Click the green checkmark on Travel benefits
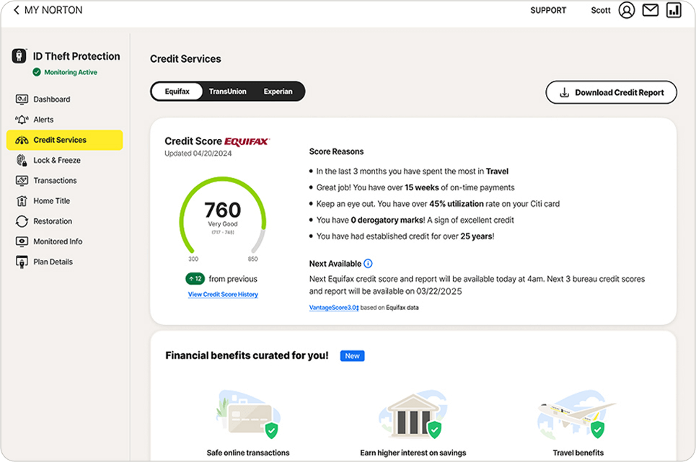Viewport: 696px width, 462px height. (598, 431)
